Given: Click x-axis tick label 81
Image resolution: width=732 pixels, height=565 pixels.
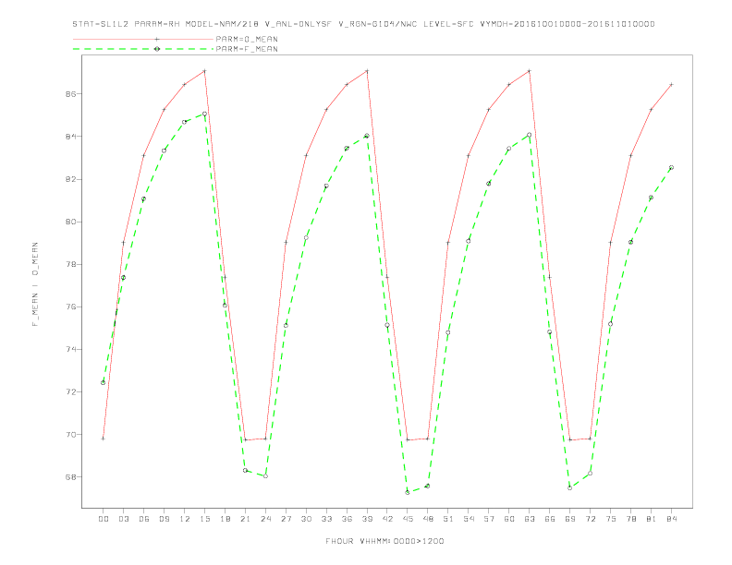Looking at the screenshot, I should coord(652,519).
